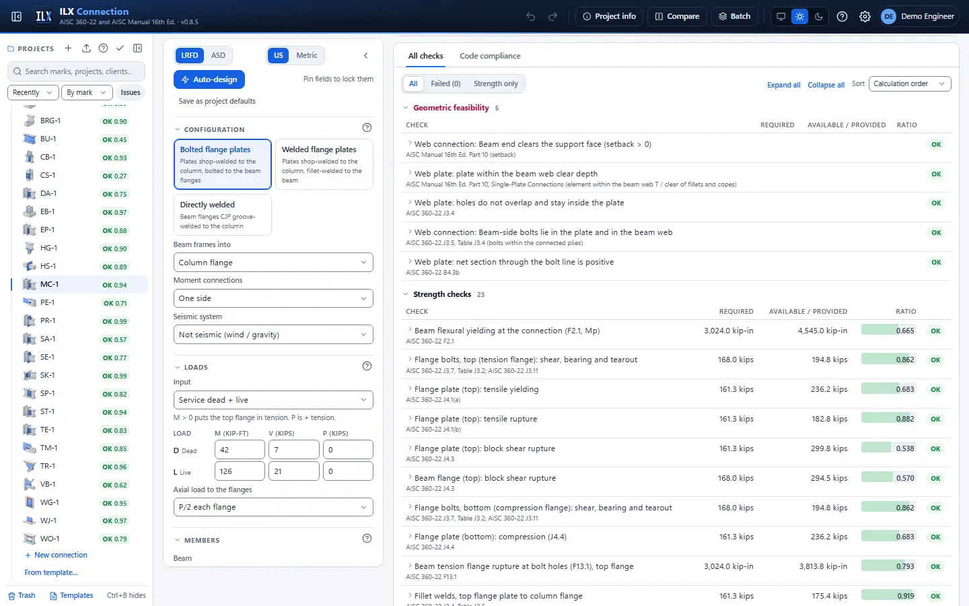Open Axial load P/2 each flange dropdown
Viewport: 969px width, 606px height.
click(x=273, y=507)
